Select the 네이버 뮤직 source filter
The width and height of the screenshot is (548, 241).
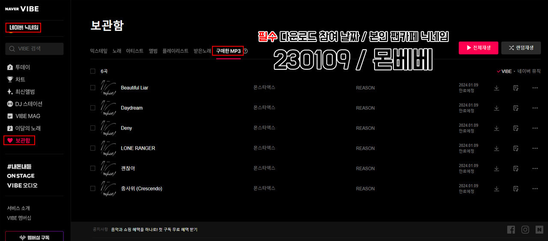point(529,71)
